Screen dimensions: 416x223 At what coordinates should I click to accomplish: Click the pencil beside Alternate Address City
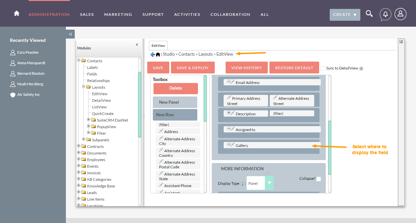point(161,138)
